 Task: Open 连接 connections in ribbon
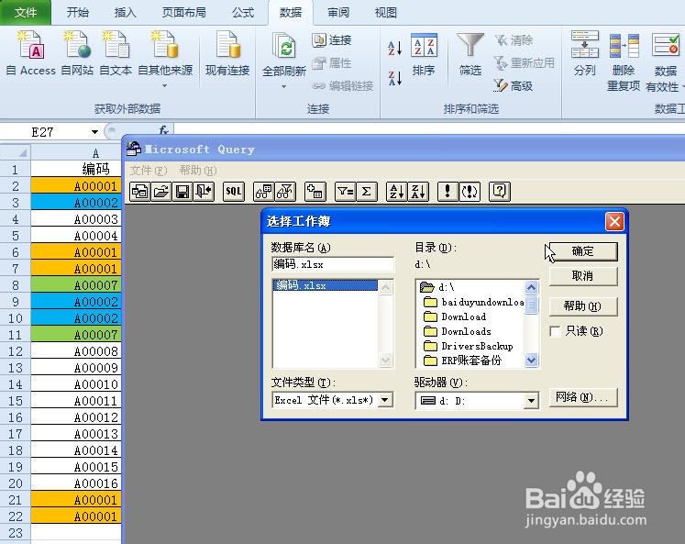(332, 40)
